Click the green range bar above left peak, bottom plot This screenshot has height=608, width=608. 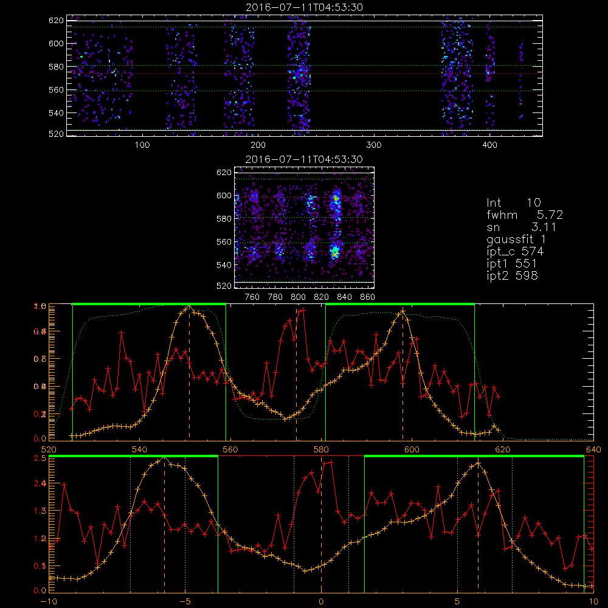click(133, 457)
